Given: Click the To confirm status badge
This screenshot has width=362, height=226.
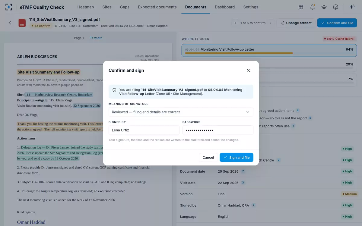Looking at the screenshot, I should (41, 26).
